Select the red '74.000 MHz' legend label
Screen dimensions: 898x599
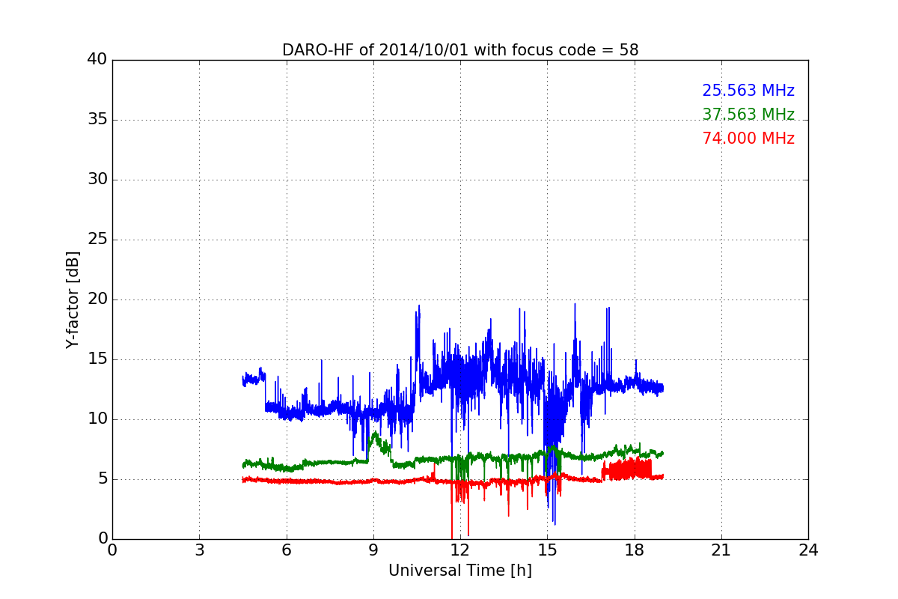[748, 139]
